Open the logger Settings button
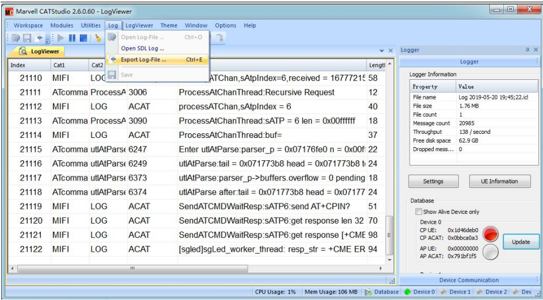 click(433, 182)
